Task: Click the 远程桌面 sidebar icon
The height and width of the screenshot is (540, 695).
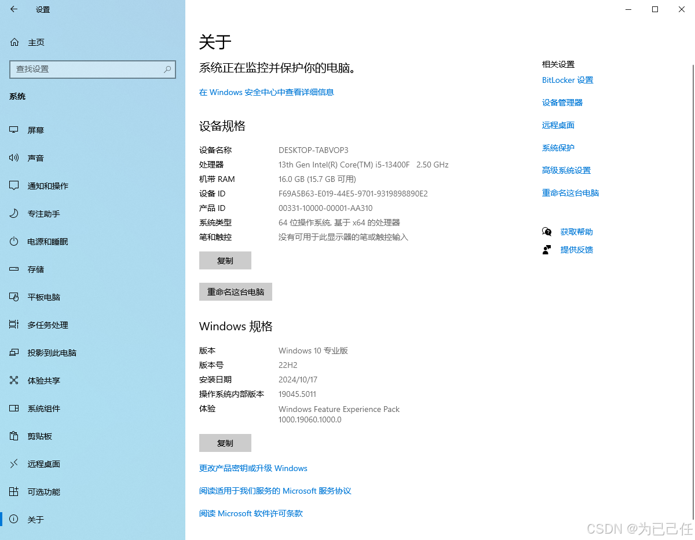Action: point(14,464)
